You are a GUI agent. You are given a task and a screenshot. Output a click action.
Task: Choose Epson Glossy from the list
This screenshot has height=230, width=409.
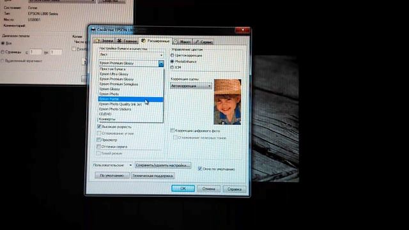pyautogui.click(x=130, y=89)
